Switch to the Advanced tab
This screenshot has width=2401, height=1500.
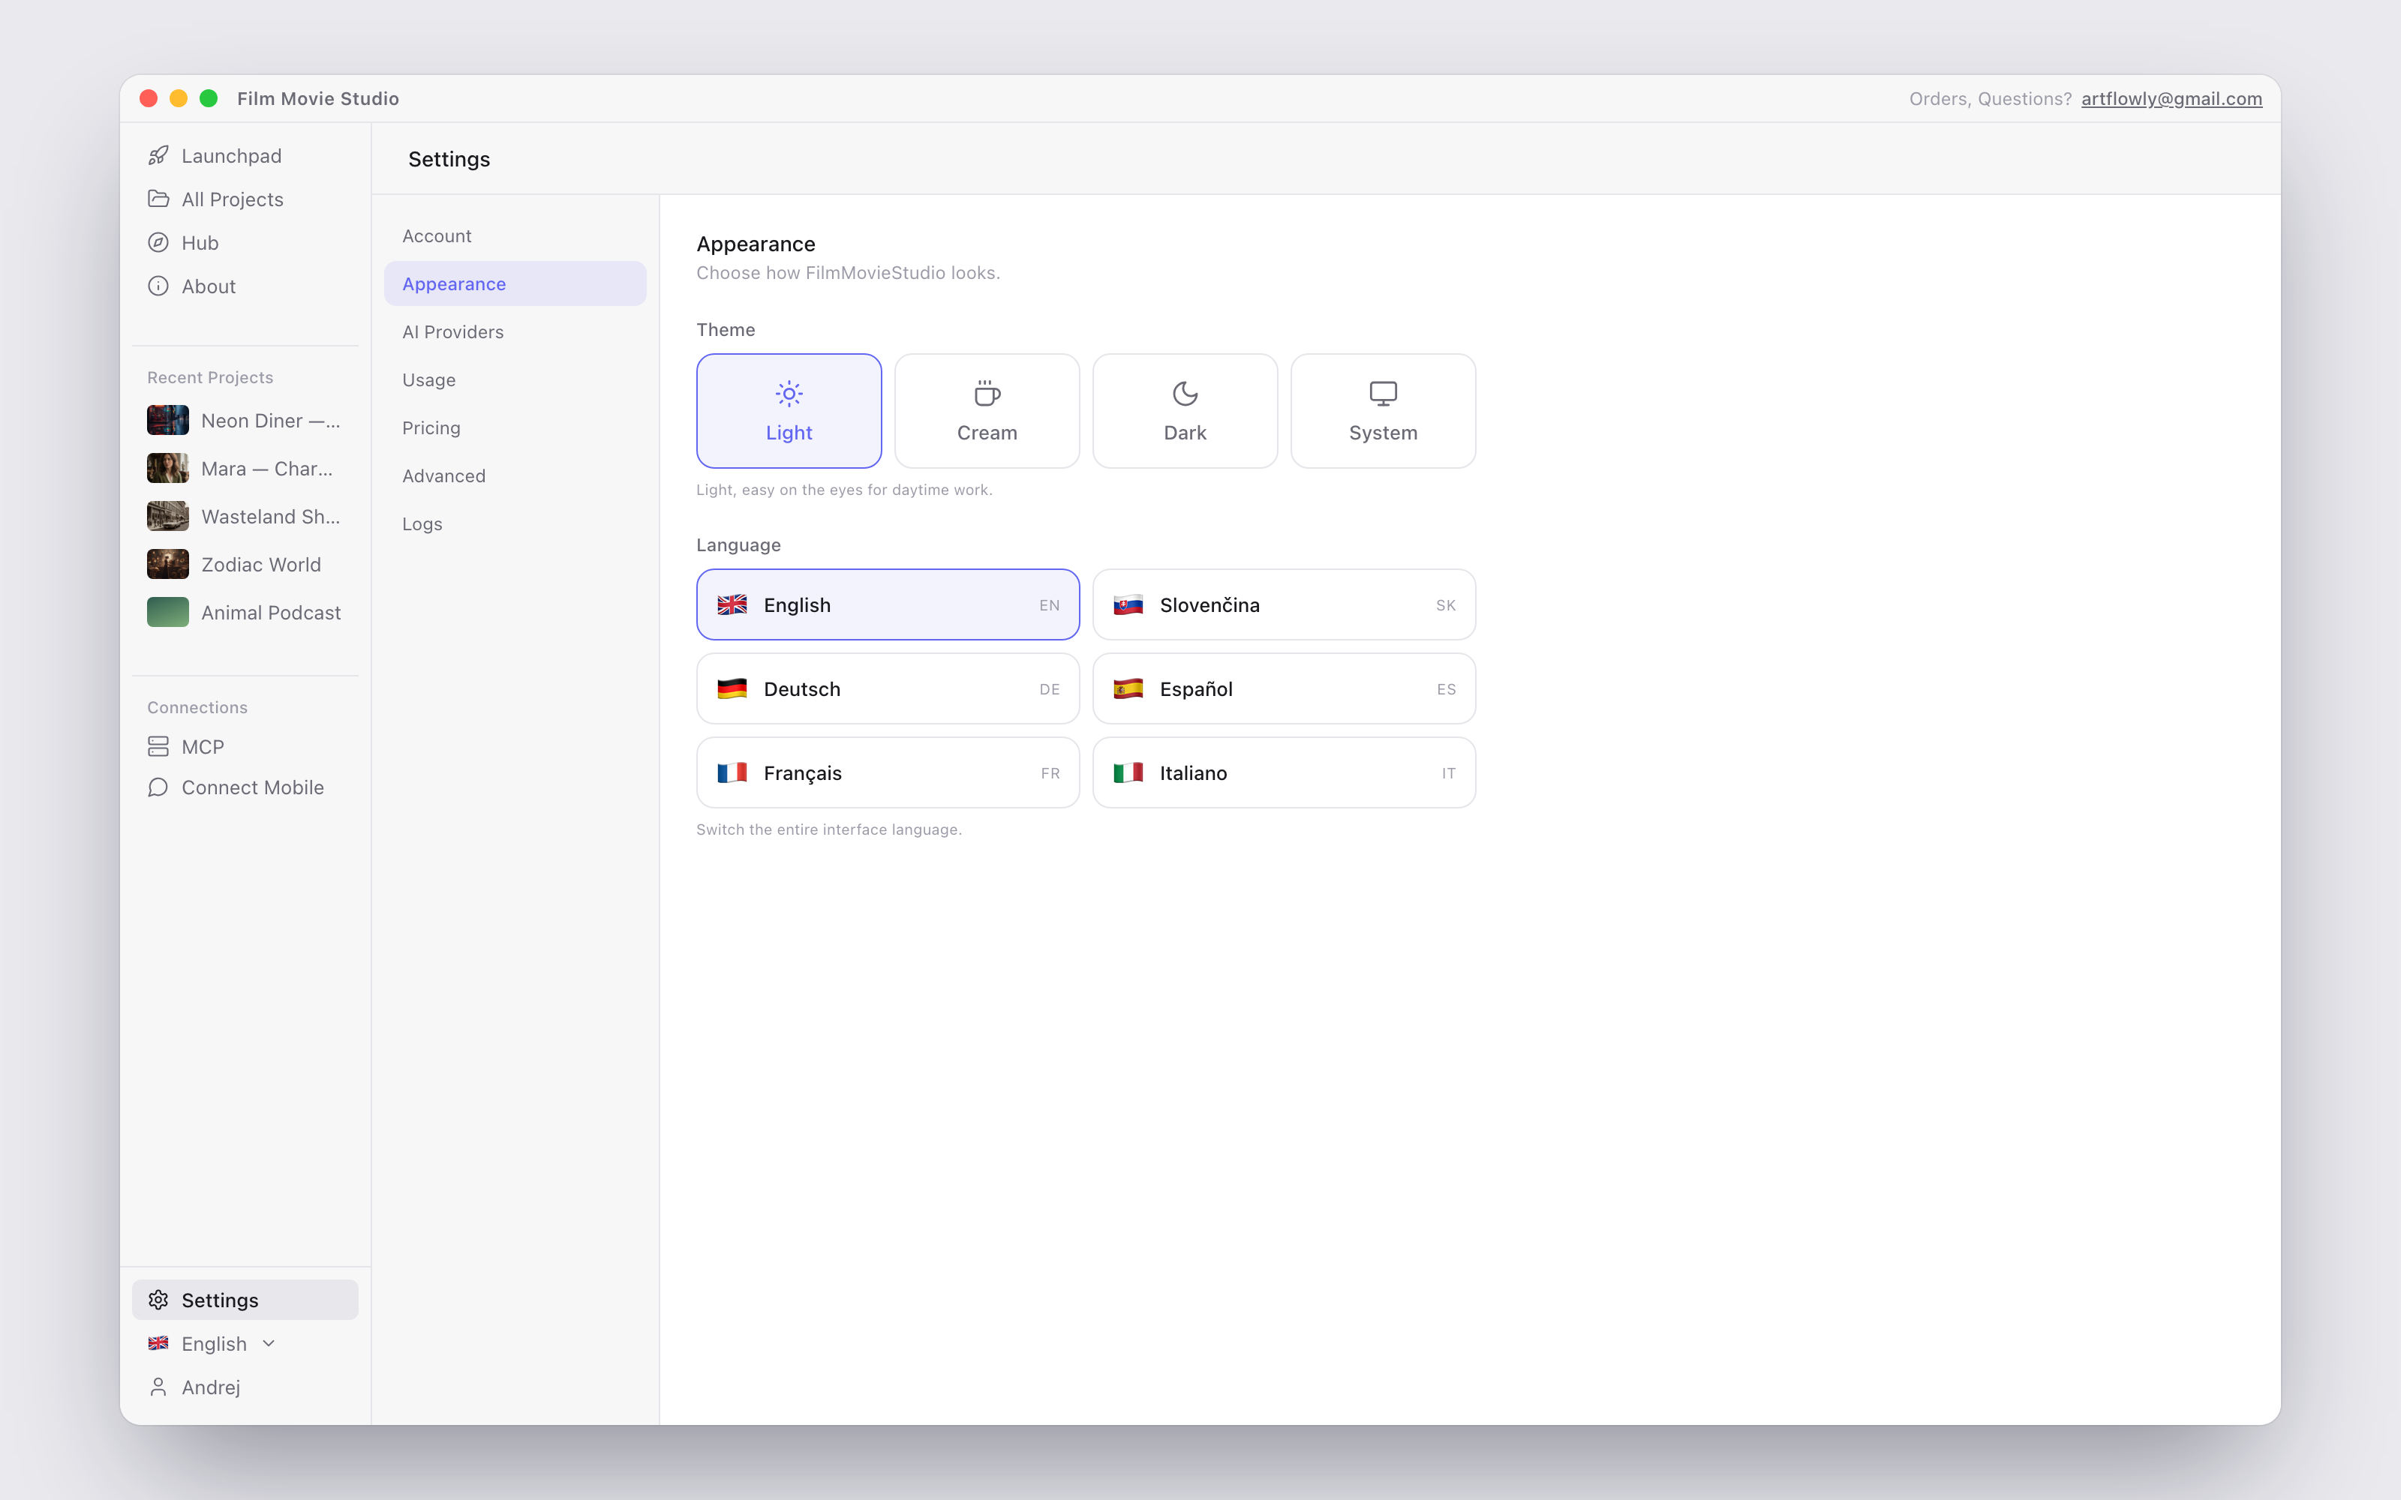click(x=515, y=476)
